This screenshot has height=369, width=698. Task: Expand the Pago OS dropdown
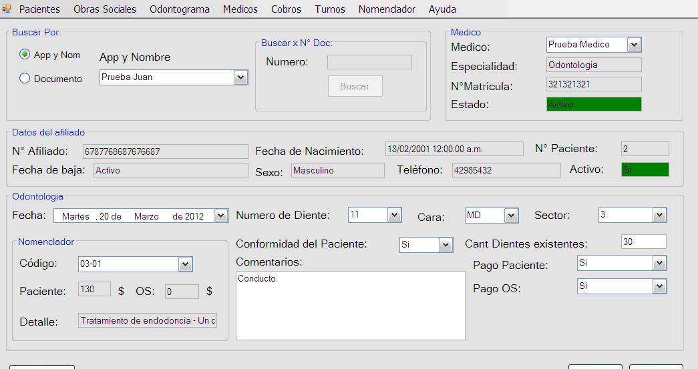coord(659,286)
